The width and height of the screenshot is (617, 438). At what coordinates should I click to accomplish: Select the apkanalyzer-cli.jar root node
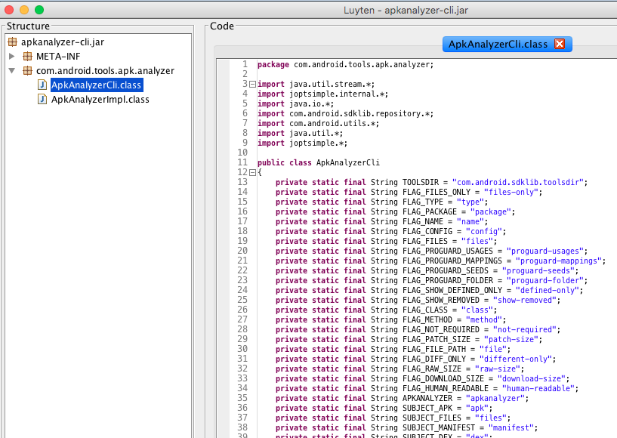pyautogui.click(x=61, y=42)
